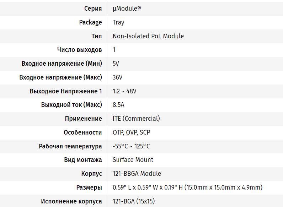Select the -55°C ~ 125°C temperature value

[131, 146]
